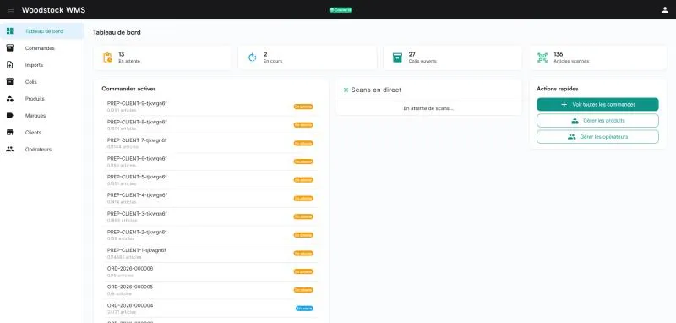The image size is (676, 323).
Task: Open Colis menu item
Action: [x=41, y=81]
